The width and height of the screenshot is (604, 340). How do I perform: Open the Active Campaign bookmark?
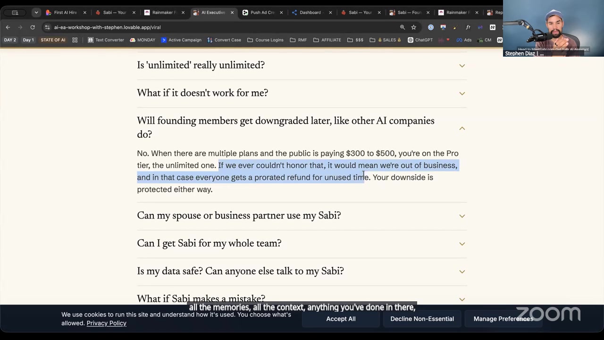[x=181, y=40]
